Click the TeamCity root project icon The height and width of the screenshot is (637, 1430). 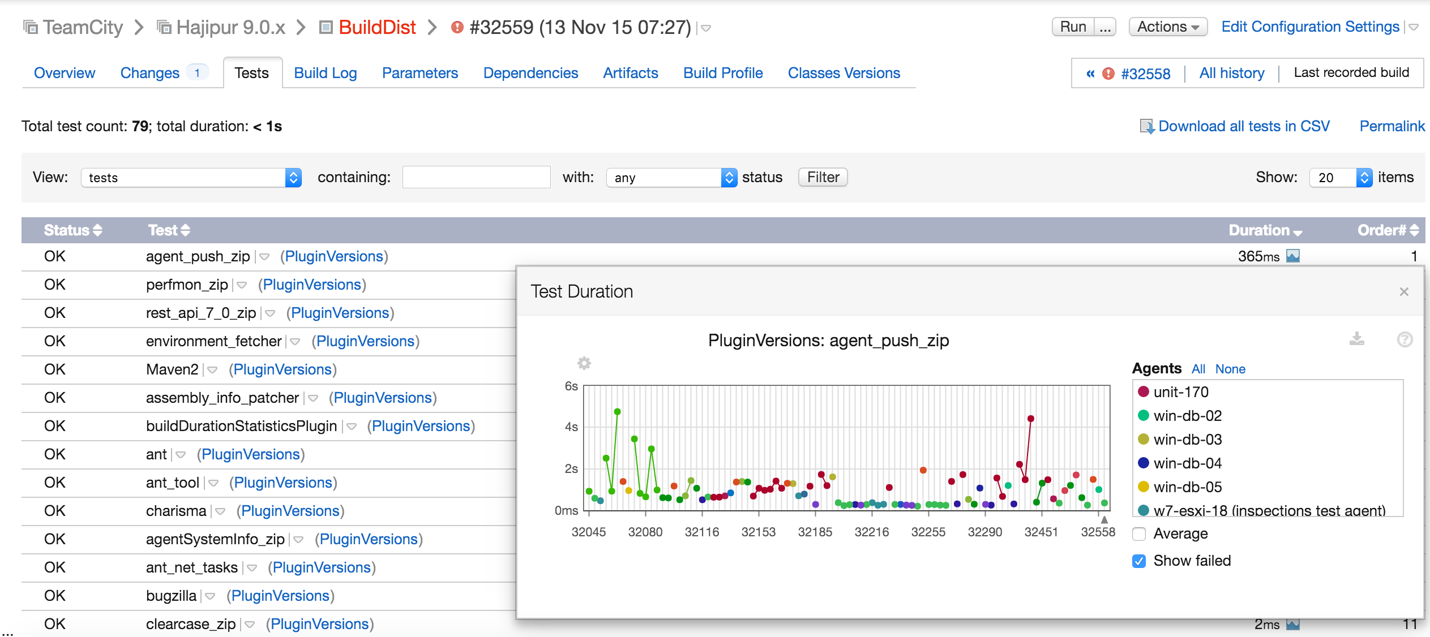coord(31,27)
